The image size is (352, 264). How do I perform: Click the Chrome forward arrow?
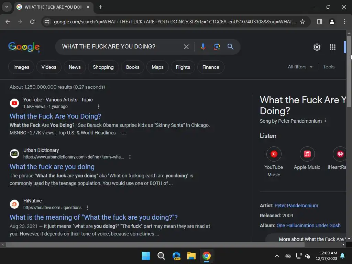(x=20, y=22)
